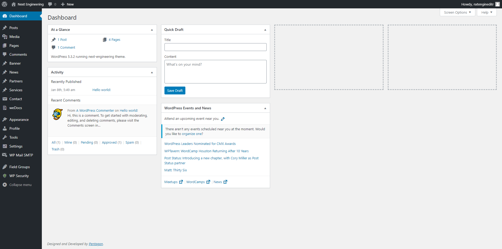Open the WordCamps external link
The height and width of the screenshot is (249, 502).
click(196, 182)
